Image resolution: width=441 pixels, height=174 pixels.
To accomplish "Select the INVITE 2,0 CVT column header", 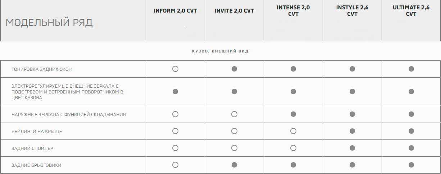I will (x=234, y=11).
